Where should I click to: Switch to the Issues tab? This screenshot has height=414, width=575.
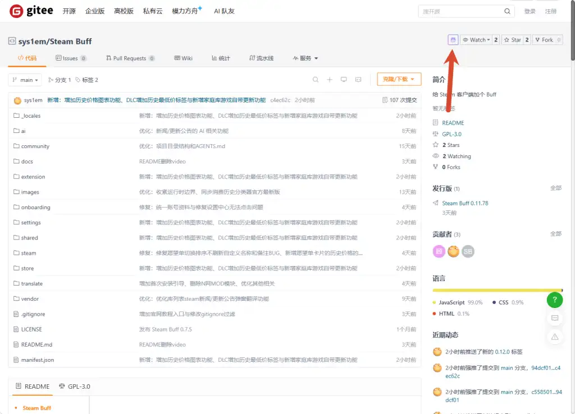(x=71, y=58)
